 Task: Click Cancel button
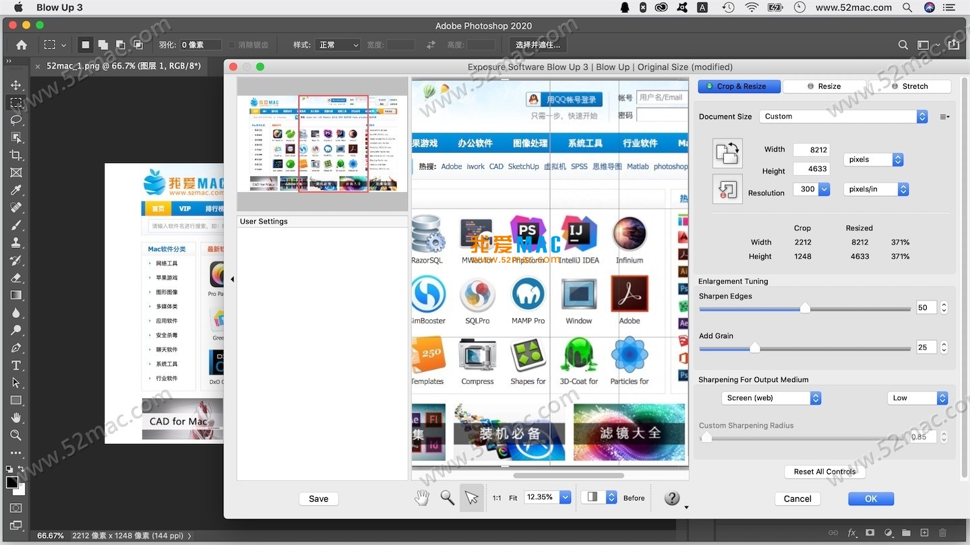point(797,499)
